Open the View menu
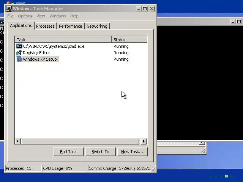This screenshot has width=243, height=182. coord(41,16)
